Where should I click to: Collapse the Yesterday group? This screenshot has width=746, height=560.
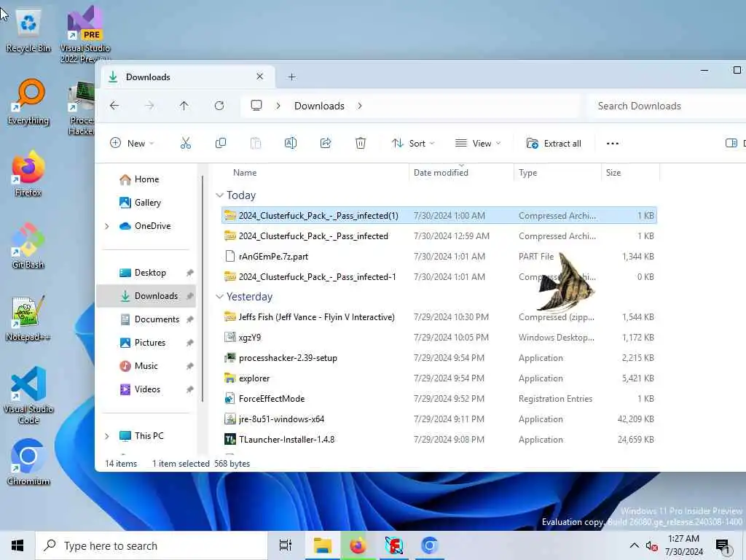point(219,297)
